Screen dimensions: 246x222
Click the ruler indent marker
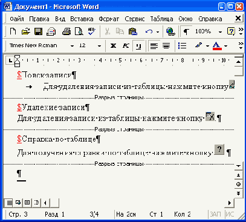pos(18,61)
